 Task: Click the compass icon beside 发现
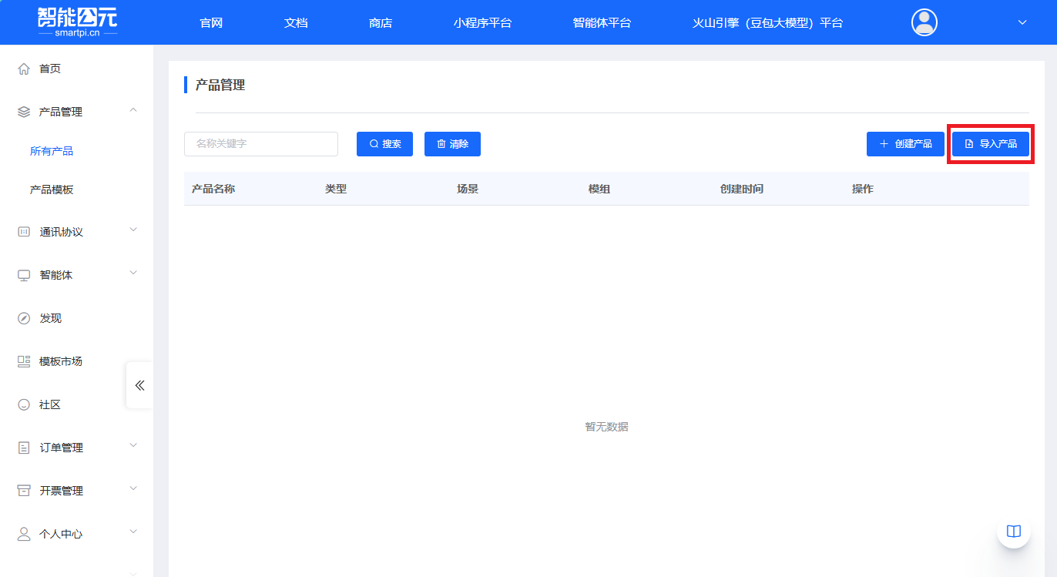24,318
